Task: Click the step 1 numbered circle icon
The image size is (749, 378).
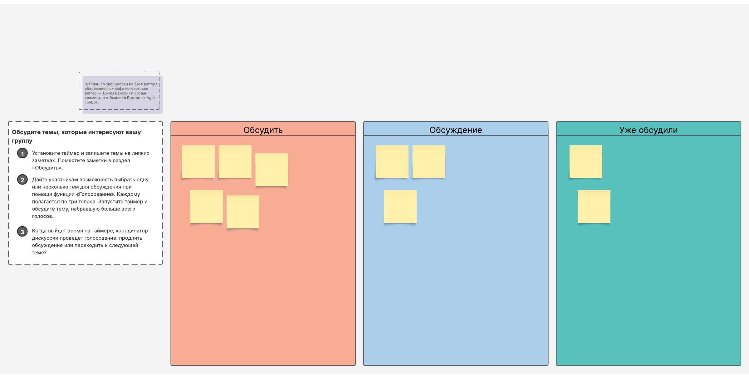Action: pos(22,154)
